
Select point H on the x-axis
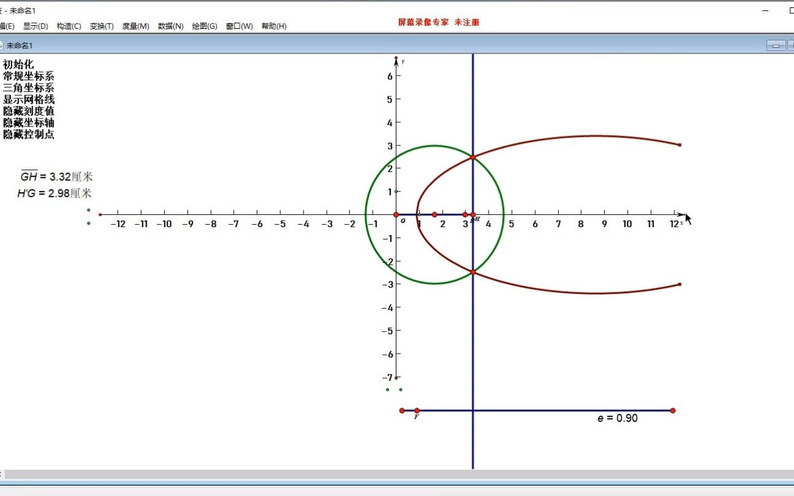click(x=473, y=214)
